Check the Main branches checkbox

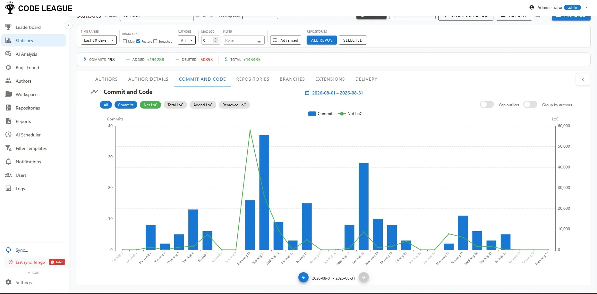(125, 41)
